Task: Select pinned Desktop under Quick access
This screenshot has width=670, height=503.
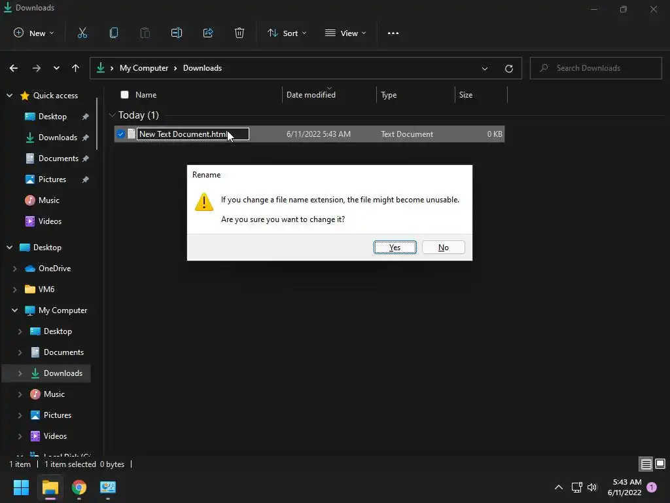Action: 52,117
